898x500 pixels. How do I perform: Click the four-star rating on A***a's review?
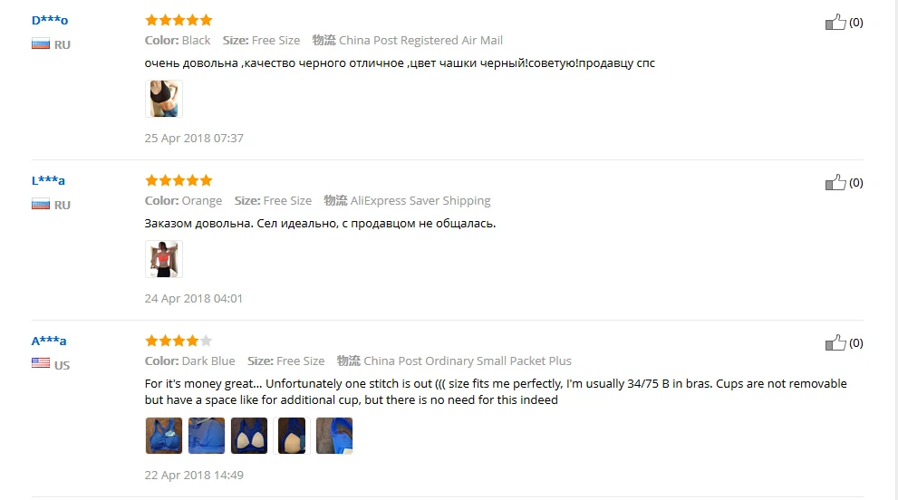(179, 341)
